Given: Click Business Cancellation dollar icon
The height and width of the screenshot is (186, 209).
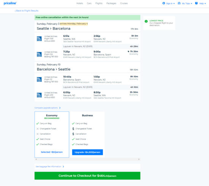Looking at the screenshot, I should pos(73,134).
